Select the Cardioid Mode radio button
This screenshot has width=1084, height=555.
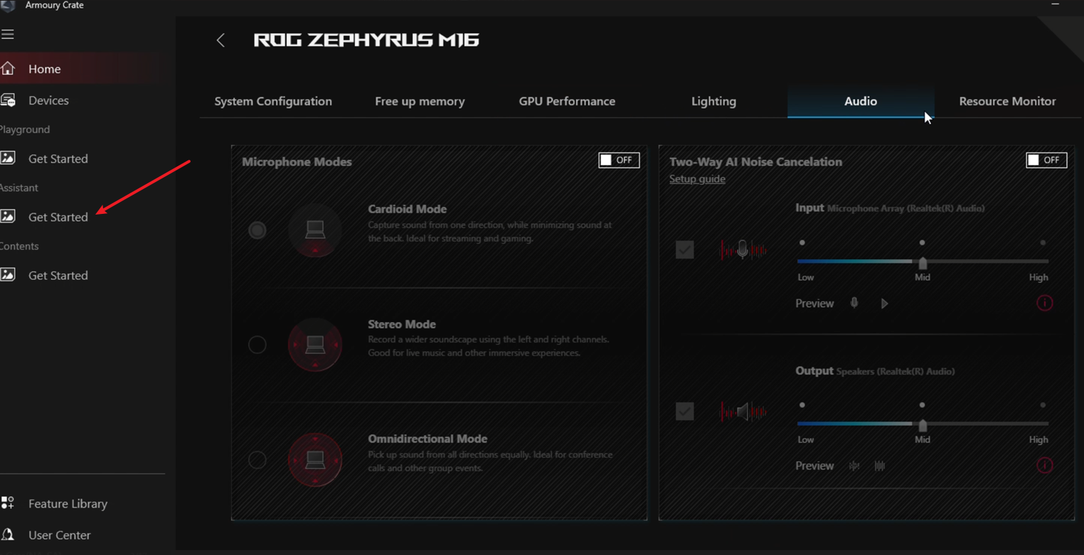(257, 230)
